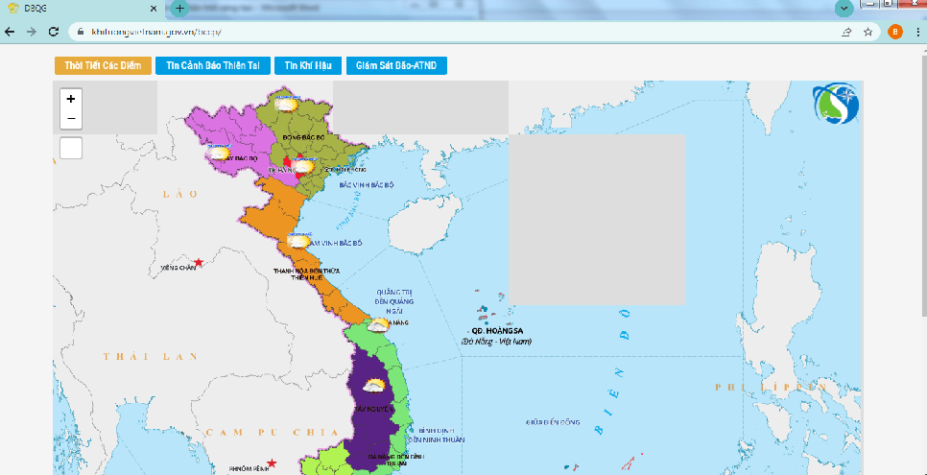Image resolution: width=927 pixels, height=475 pixels.
Task: Open Giám Sát Bão-ATNĐ section
Action: [x=396, y=65]
